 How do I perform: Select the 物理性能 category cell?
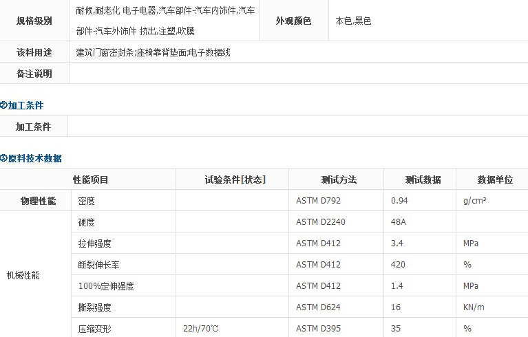tap(38, 201)
